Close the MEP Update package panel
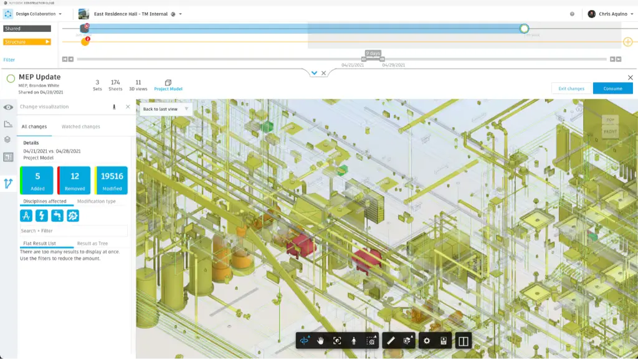638x360 pixels. point(631,77)
